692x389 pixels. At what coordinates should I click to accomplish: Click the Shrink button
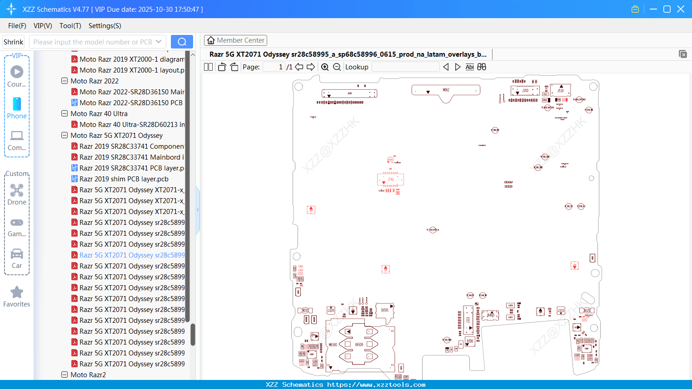[x=13, y=42]
